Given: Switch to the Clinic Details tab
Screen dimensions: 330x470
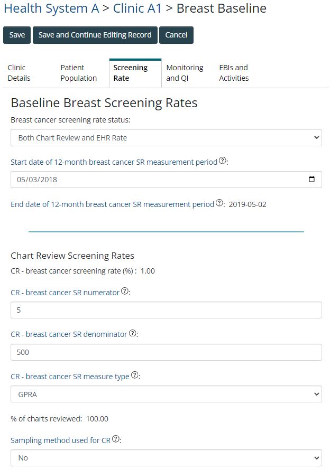Looking at the screenshot, I should tap(19, 73).
